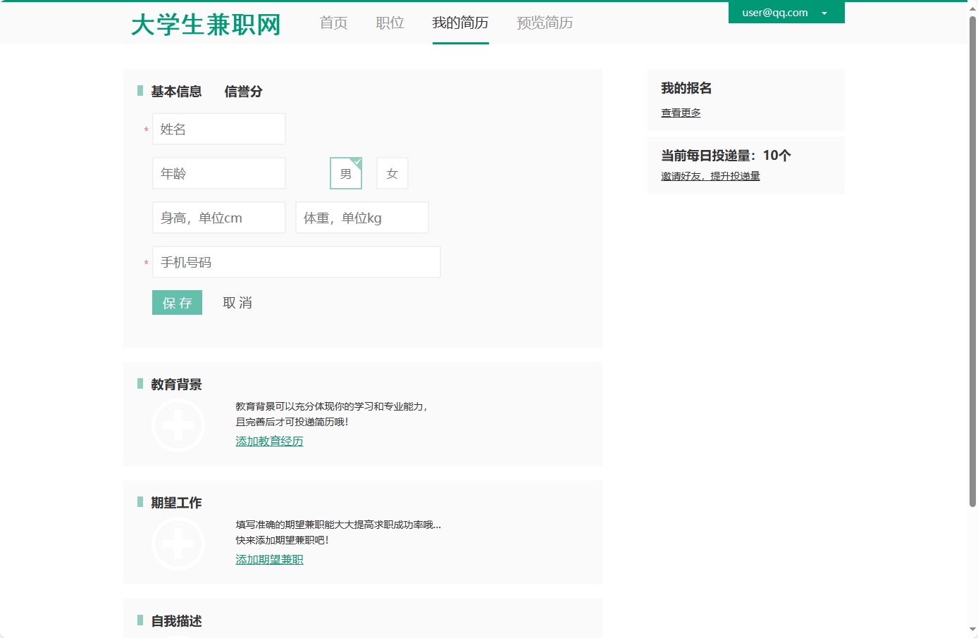The image size is (978, 638).
Task: Click the 取消 button
Action: (237, 302)
